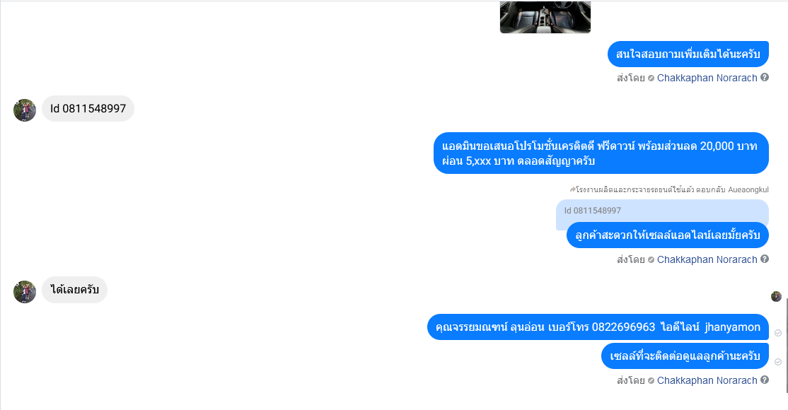This screenshot has width=788, height=410.
Task: Open topmost Chakkaphan Norarach sender link
Action: (707, 78)
